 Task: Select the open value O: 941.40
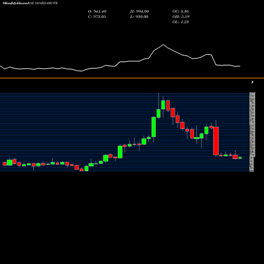tap(97, 12)
